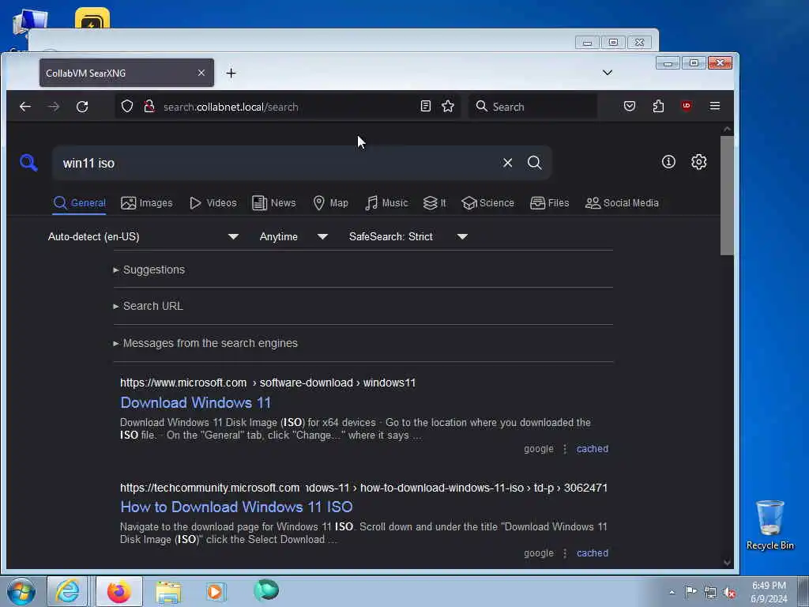The width and height of the screenshot is (809, 607).
Task: Open the SafeSearch: Strict dropdown
Action: [408, 236]
